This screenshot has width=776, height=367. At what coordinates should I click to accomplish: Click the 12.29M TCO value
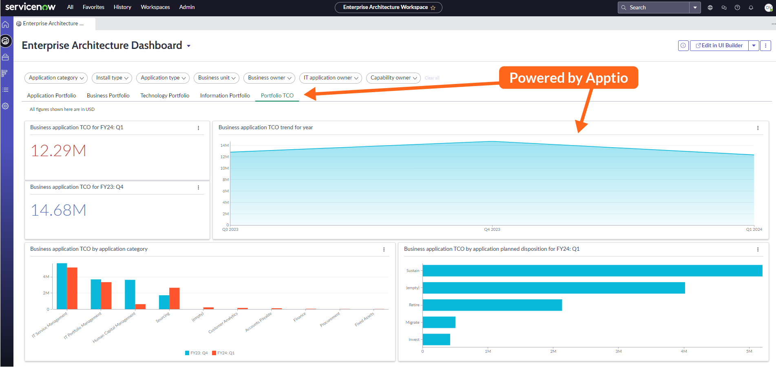point(59,151)
